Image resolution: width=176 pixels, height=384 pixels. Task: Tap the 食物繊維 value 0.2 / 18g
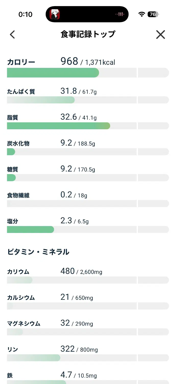click(74, 195)
